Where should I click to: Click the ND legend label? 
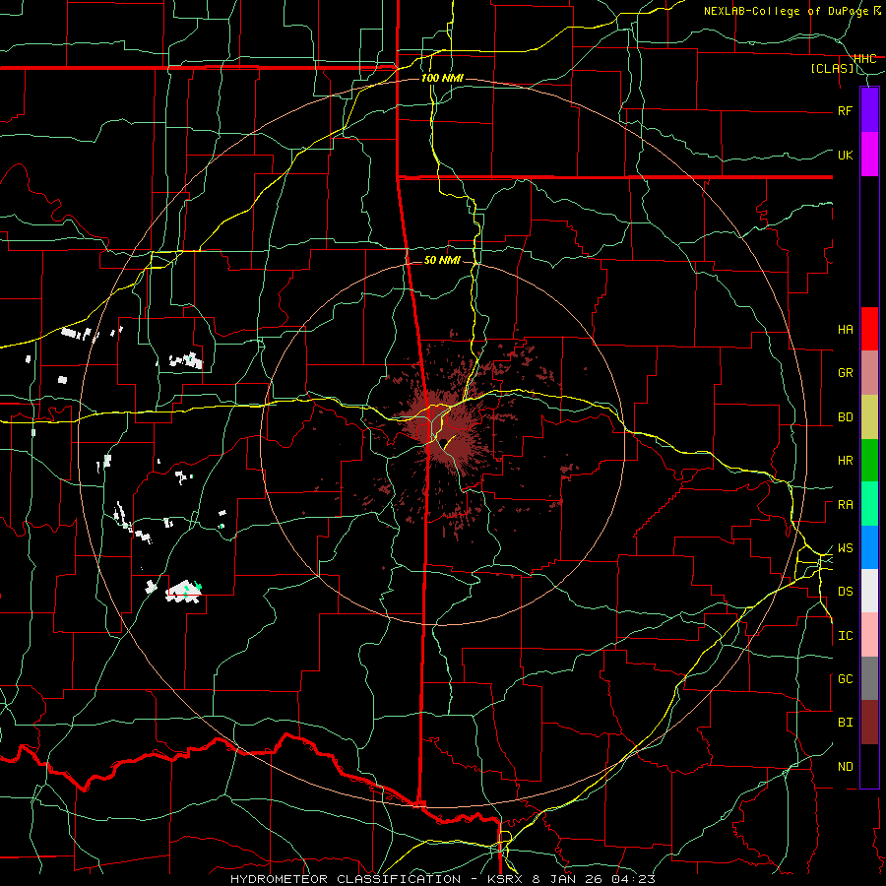(845, 767)
